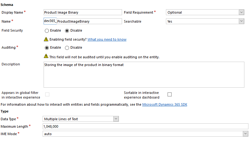
Task: Click the auditing warning icon
Action: [46, 56]
